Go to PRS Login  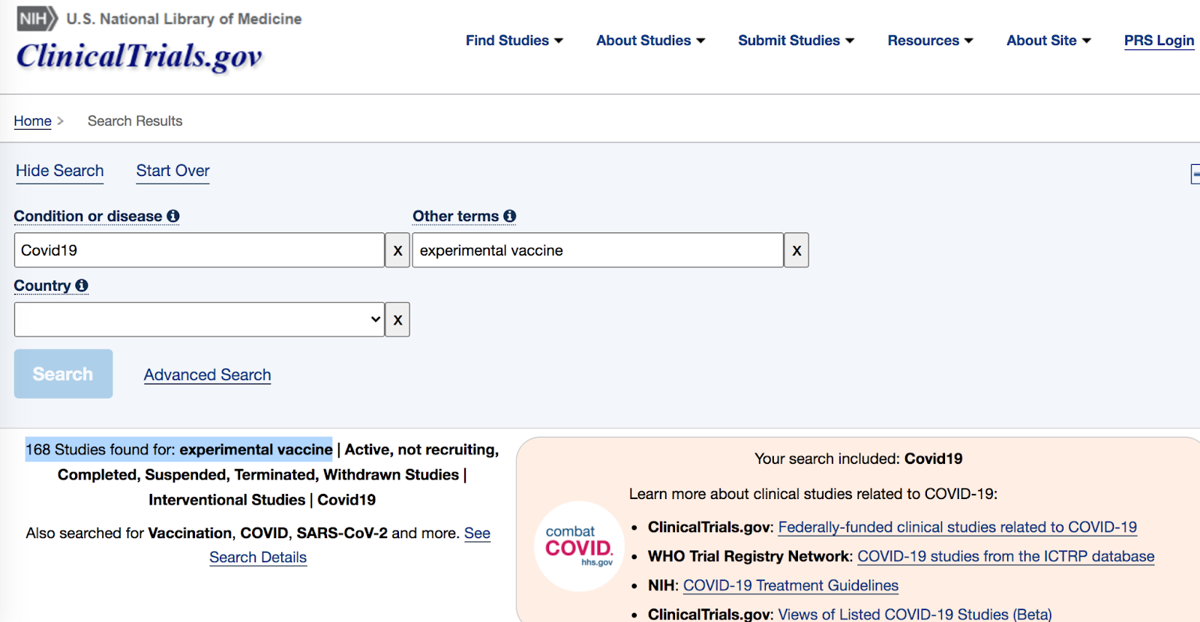[1159, 40]
